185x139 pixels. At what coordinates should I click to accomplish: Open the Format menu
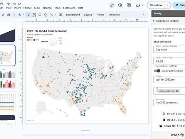27,8
